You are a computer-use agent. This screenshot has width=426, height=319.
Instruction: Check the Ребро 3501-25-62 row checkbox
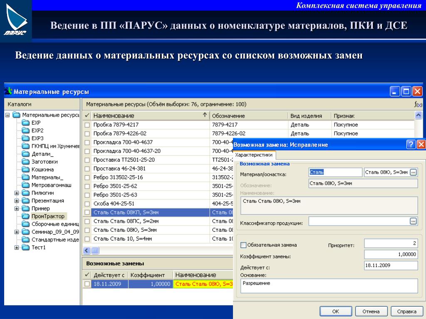(x=87, y=186)
